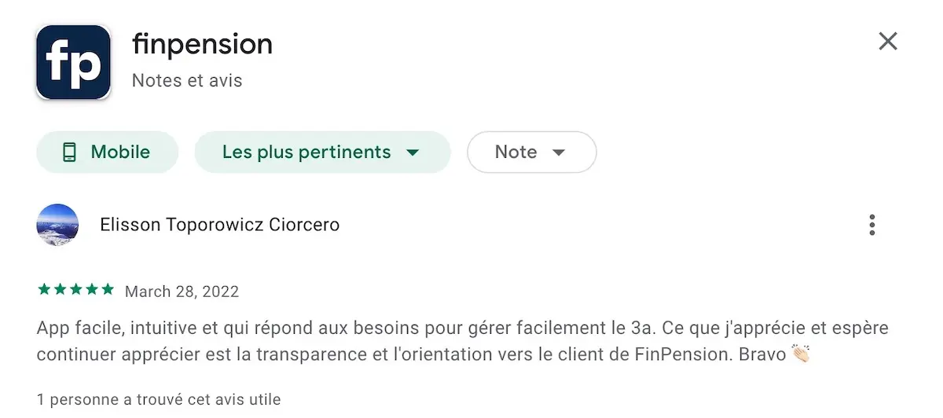This screenshot has width=943, height=418.
Task: Click the March 28, 2022 review date
Action: pos(182,291)
